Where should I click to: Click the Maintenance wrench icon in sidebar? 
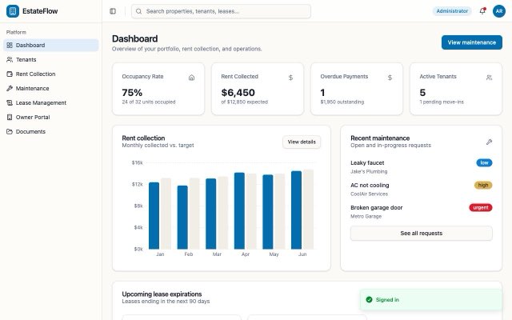10,88
